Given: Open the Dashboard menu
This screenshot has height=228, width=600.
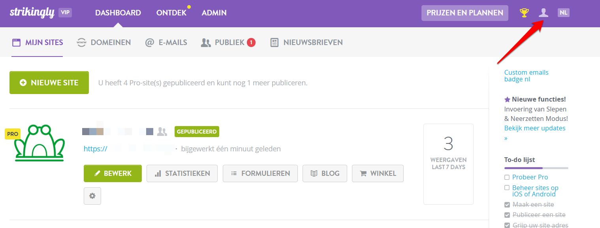Looking at the screenshot, I should pyautogui.click(x=118, y=13).
